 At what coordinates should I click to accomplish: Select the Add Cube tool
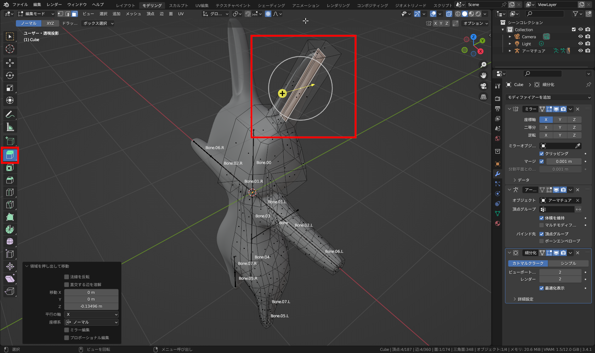(x=10, y=141)
